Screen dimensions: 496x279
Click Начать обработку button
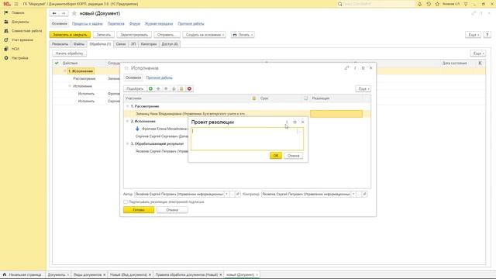pyautogui.click(x=69, y=53)
